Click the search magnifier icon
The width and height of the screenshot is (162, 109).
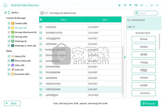pyautogui.click(x=137, y=13)
